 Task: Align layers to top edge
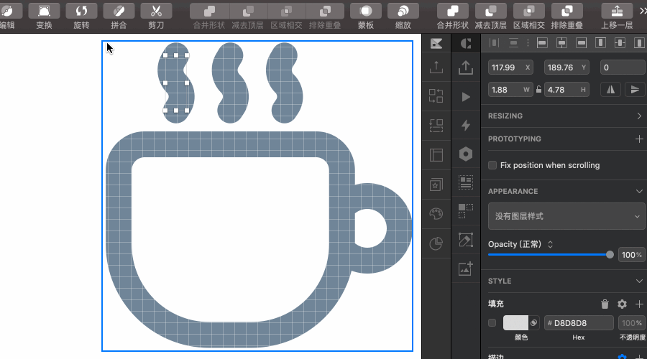click(x=600, y=43)
